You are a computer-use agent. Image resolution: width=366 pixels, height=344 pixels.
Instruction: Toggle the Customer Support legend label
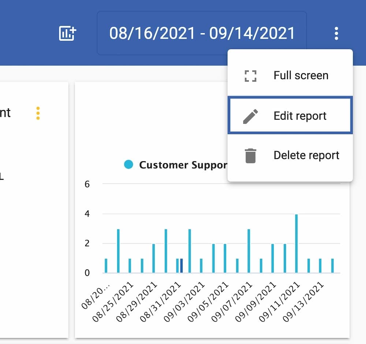point(183,165)
